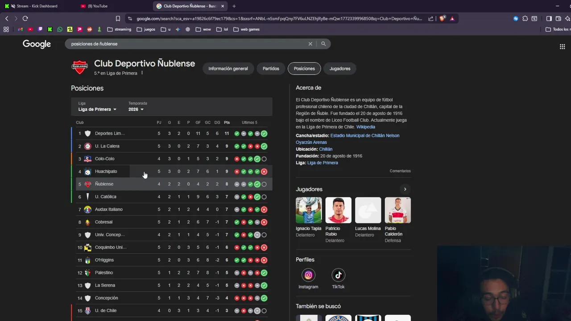
Task: Open the lol bookmarks folder
Action: pyautogui.click(x=222, y=29)
